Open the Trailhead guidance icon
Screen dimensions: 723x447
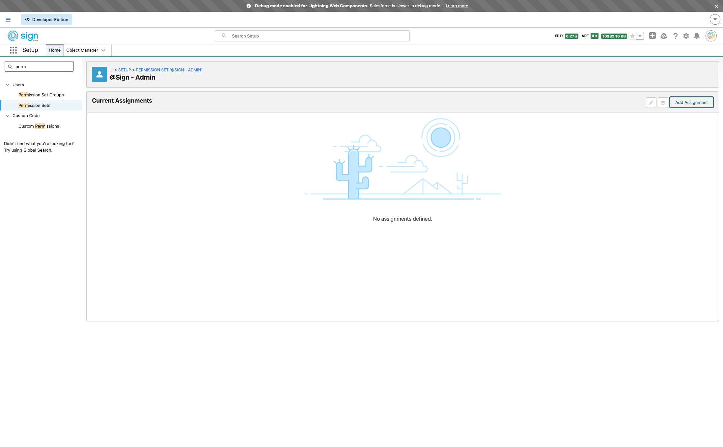(x=664, y=36)
